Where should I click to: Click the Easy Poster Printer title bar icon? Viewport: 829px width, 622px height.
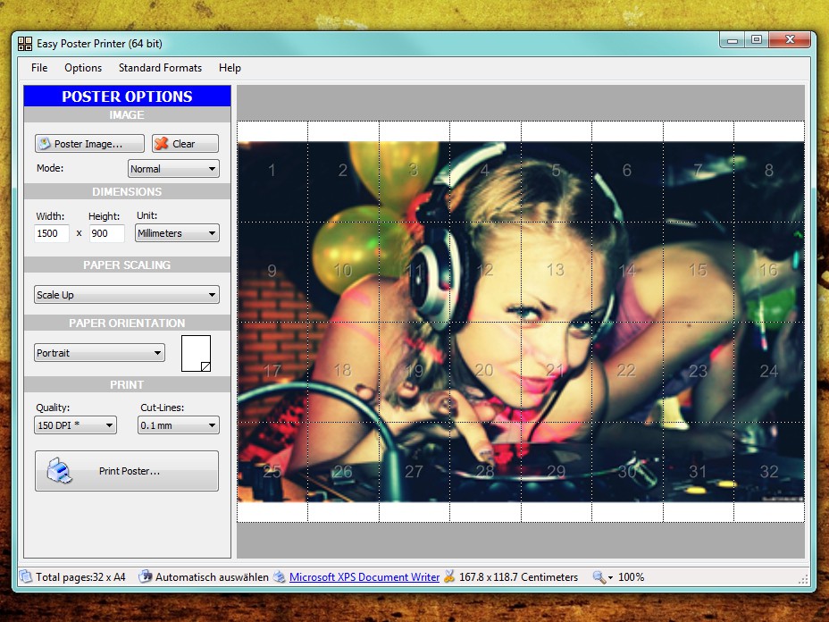coord(25,43)
